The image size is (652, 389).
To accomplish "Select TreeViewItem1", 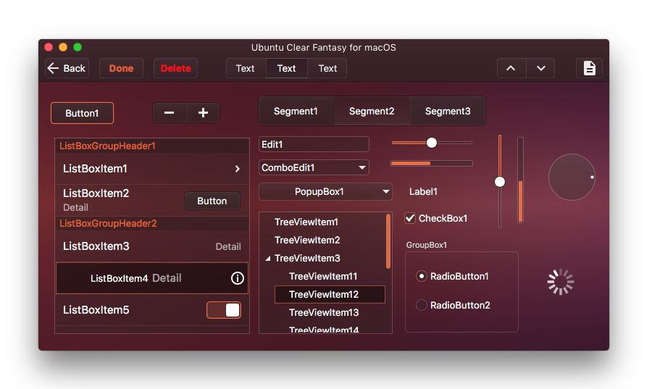I will click(306, 222).
